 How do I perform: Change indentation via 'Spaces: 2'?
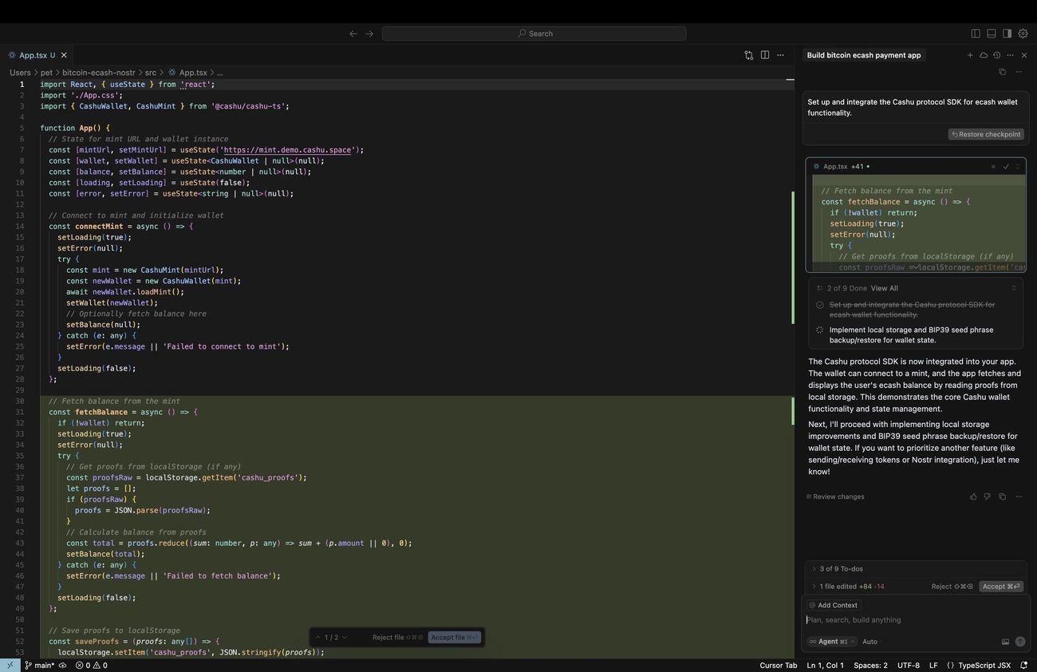pos(870,666)
